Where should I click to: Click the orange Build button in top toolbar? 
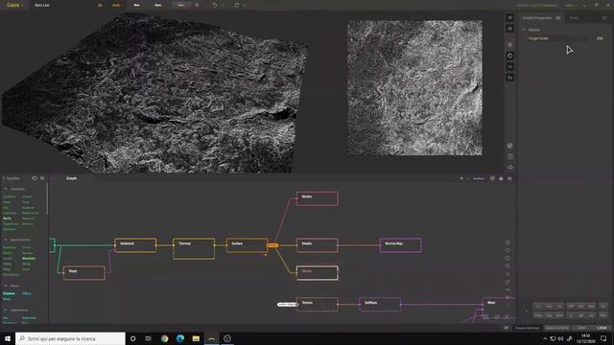(116, 5)
